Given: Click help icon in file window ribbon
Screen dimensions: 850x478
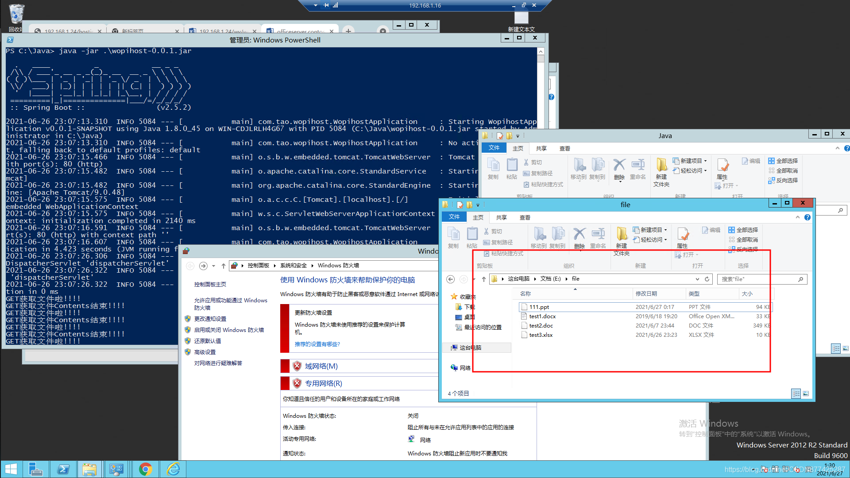Looking at the screenshot, I should pyautogui.click(x=807, y=217).
